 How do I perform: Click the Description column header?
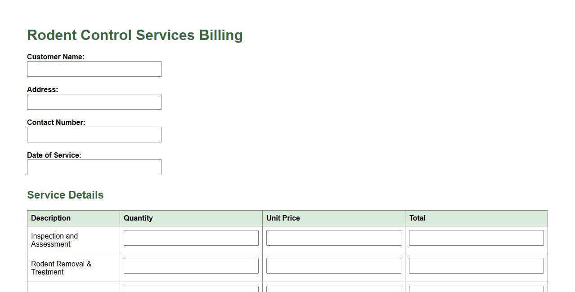51,218
